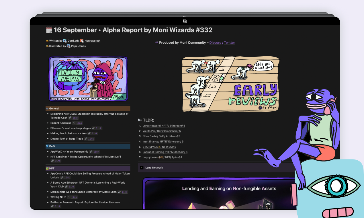This screenshot has height=218, width=364.
Task: Click the text Balthazar Research Report
Action: pos(85,202)
